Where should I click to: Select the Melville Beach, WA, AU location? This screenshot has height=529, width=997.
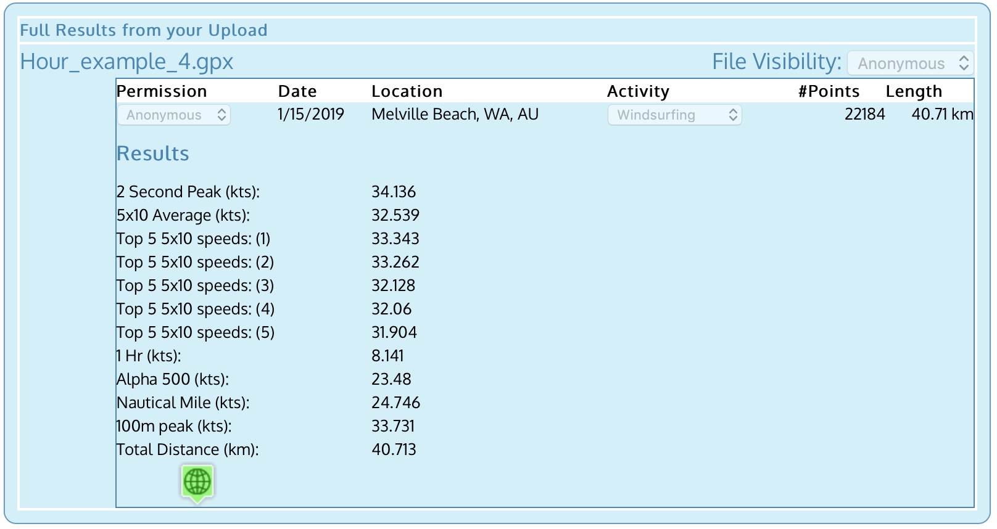pos(455,115)
